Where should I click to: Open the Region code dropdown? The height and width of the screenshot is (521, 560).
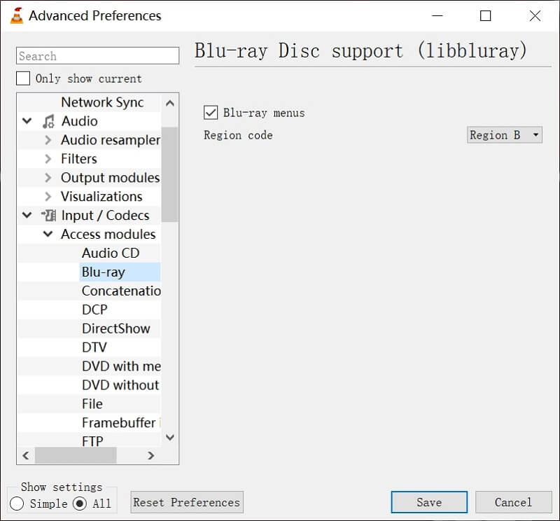pos(504,134)
